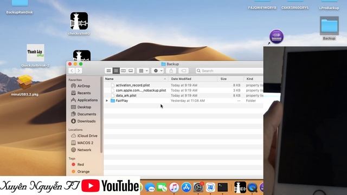
Task: Filter by Orange tag in sidebar
Action: coord(83,172)
